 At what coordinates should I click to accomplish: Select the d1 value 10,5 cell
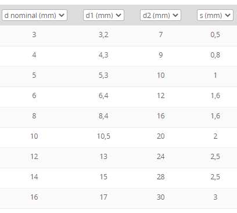coord(103,136)
